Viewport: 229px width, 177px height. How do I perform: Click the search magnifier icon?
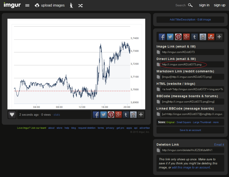191,5
